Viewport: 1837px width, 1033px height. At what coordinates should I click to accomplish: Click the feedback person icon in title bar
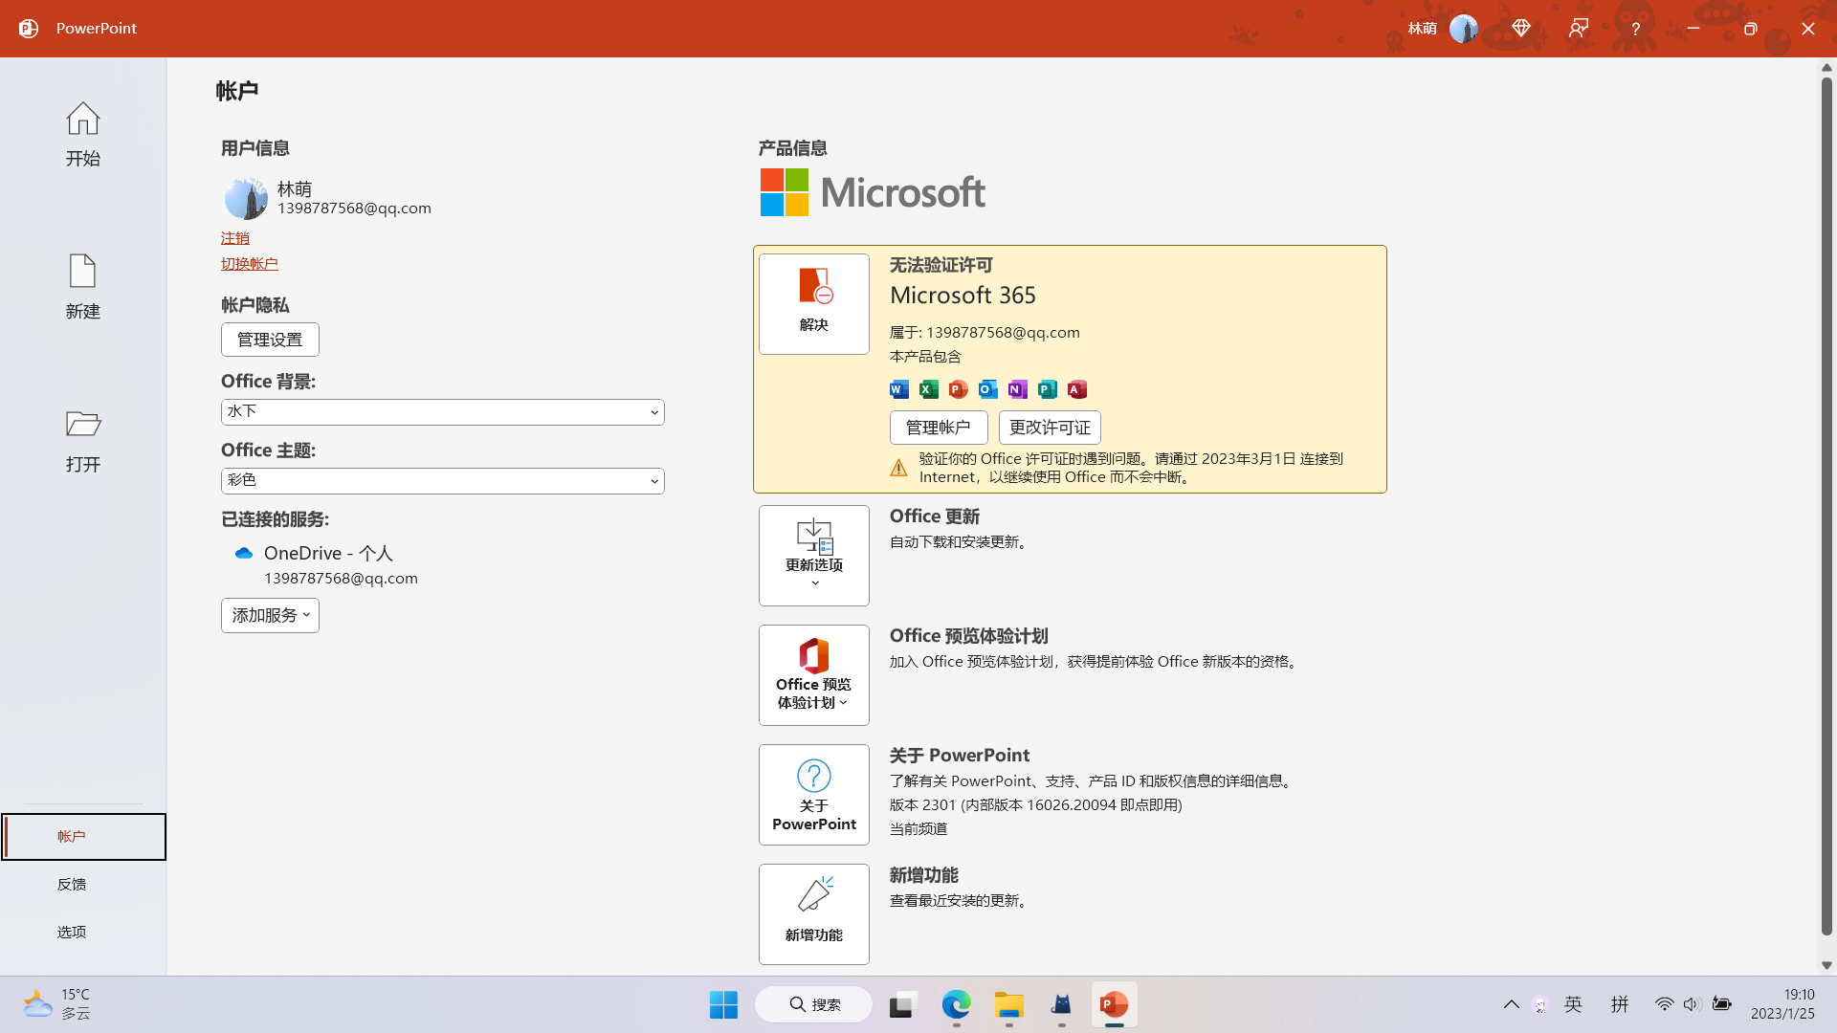point(1579,29)
